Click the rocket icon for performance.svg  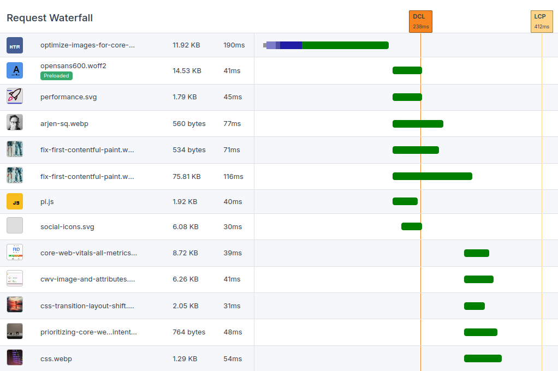15,97
